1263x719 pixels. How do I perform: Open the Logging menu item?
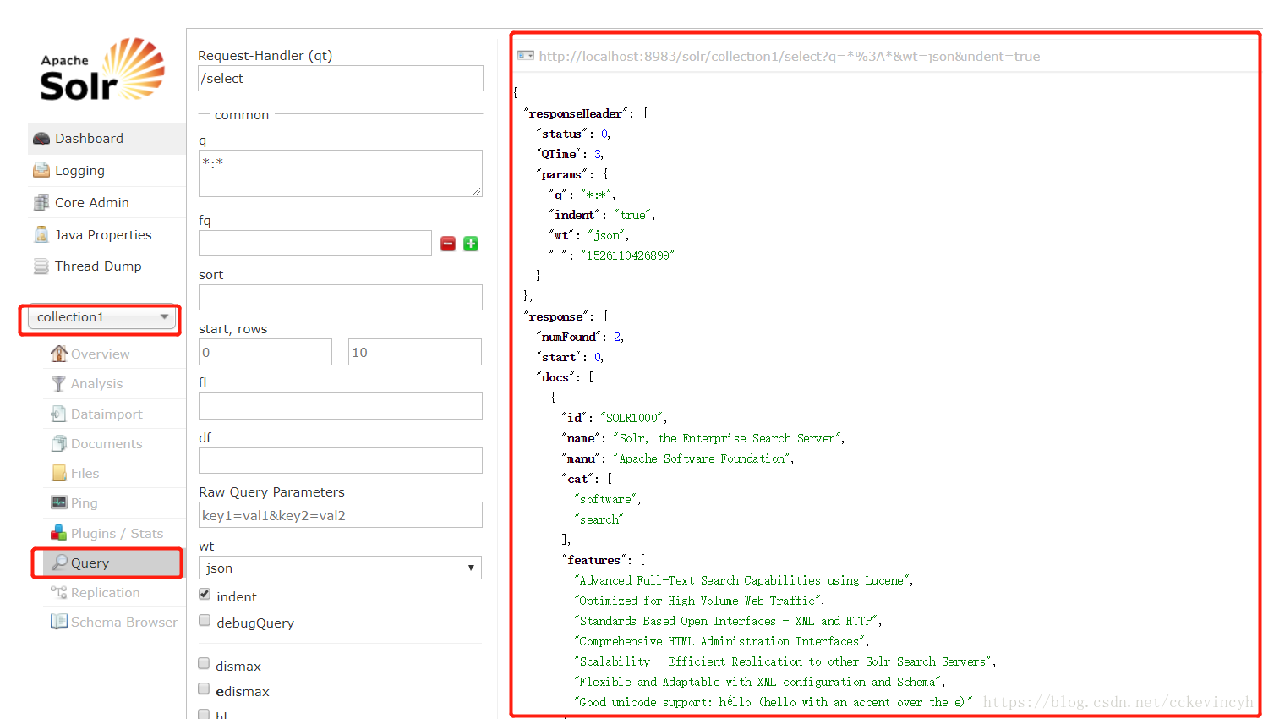coord(107,170)
